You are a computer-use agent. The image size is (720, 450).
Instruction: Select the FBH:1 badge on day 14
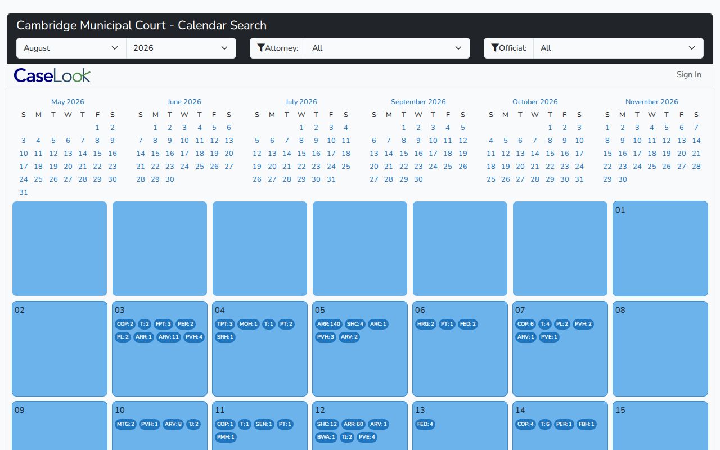(x=586, y=424)
